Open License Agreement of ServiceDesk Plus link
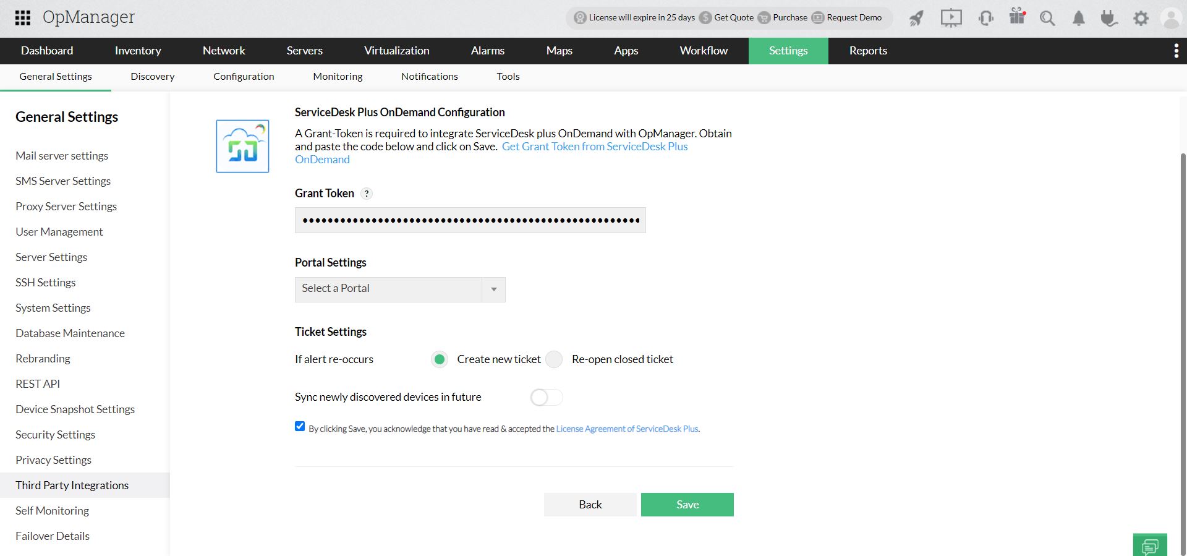The image size is (1187, 556). coord(627,429)
